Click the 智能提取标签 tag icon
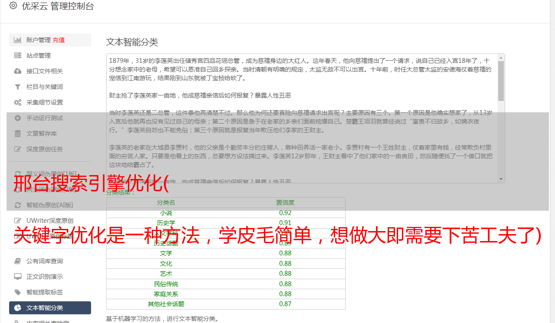Viewport: 555px width, 323px height. (18, 292)
